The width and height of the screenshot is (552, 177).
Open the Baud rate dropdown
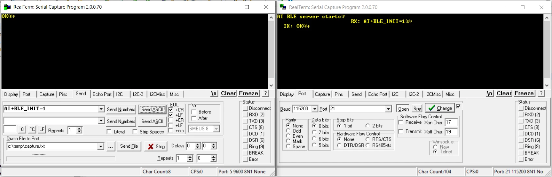(315, 109)
